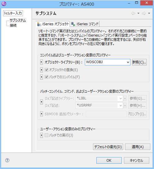Screen dimensions: 154x169
Task: Click the back navigation arrow icon
Action: click(133, 13)
